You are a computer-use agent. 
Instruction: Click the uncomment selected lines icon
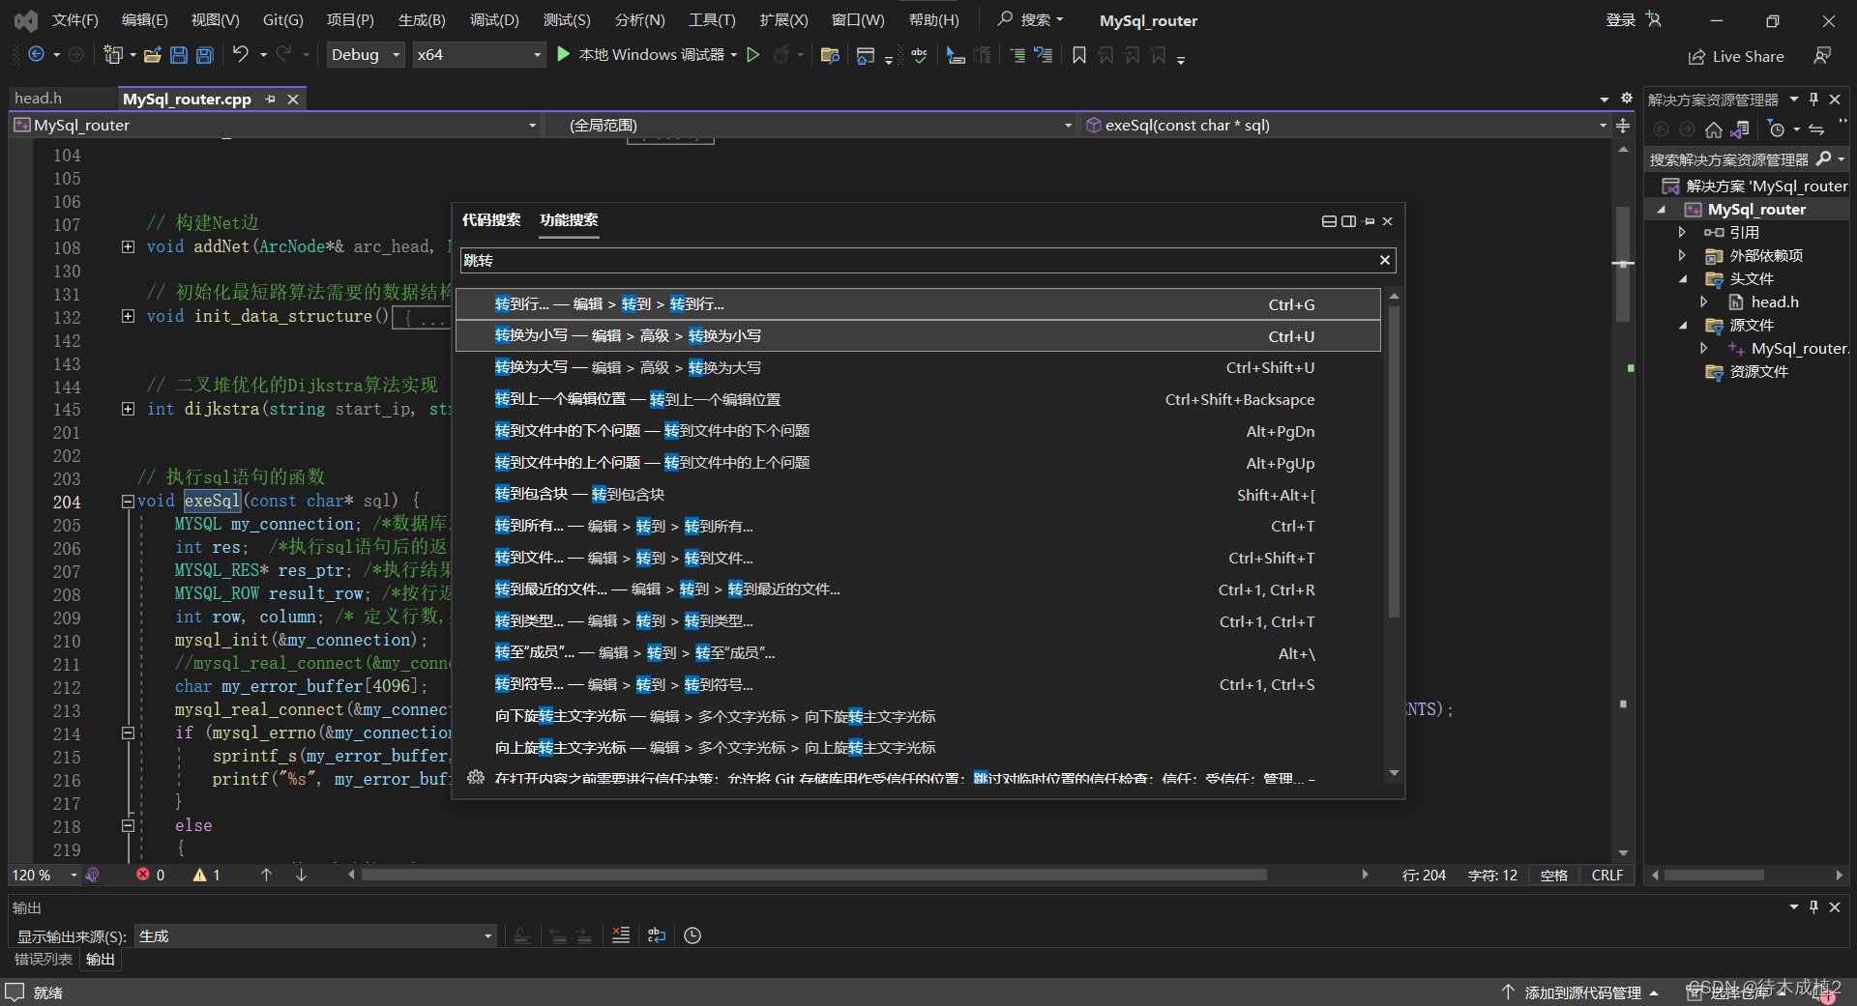tap(1044, 55)
